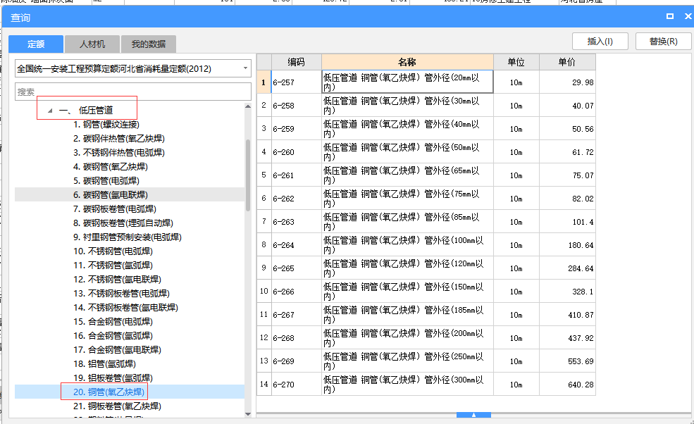Image resolution: width=694 pixels, height=424 pixels.
Task: Click name cell 管外径(250mm以内)
Action: tap(407, 361)
